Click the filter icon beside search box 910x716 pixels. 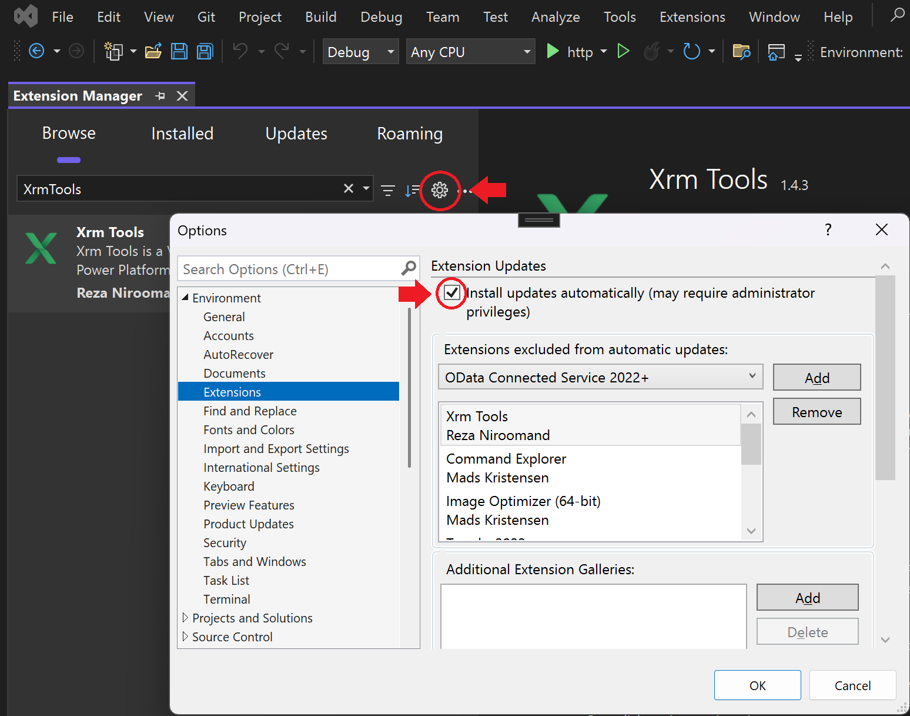(388, 190)
